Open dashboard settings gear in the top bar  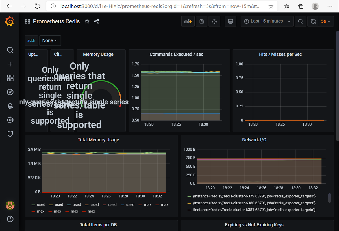pos(214,21)
